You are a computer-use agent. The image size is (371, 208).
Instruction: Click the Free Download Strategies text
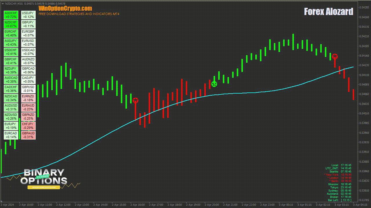coord(79,14)
